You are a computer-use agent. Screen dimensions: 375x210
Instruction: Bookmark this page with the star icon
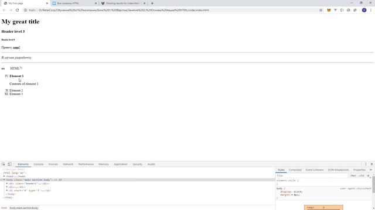[321, 10]
